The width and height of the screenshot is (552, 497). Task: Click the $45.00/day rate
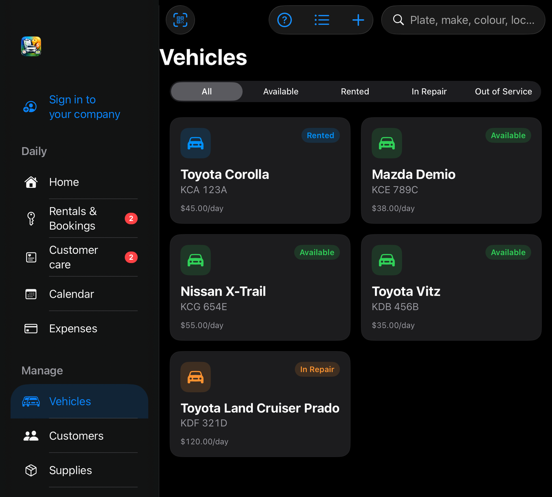pyautogui.click(x=202, y=208)
